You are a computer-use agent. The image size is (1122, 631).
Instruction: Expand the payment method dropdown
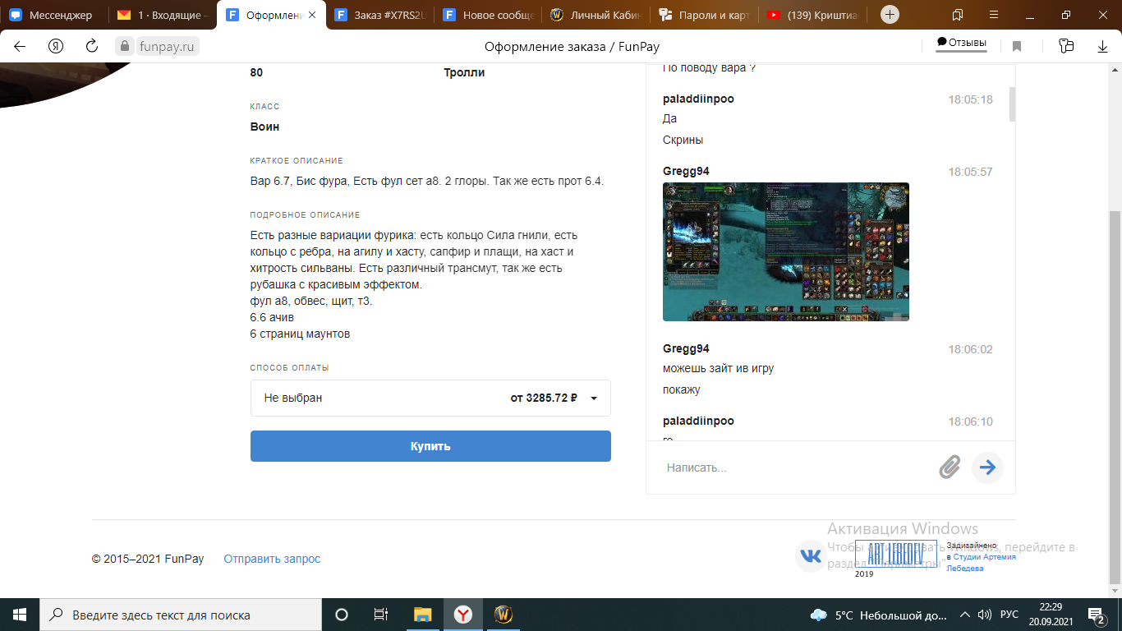(430, 398)
